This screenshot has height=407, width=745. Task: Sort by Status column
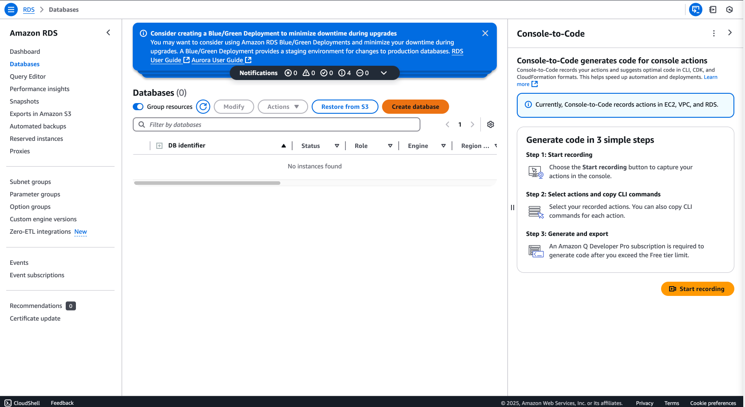(337, 146)
